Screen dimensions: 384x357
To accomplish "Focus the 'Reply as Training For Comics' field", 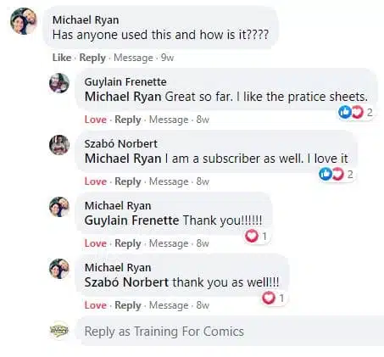I will [231, 331].
